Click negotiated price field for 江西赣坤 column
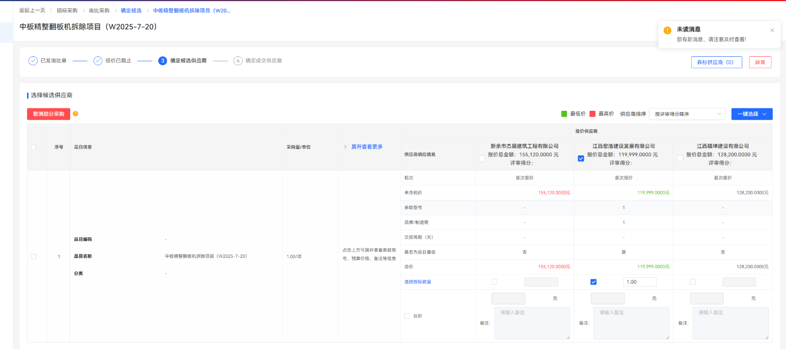786x349 pixels. pos(707,298)
